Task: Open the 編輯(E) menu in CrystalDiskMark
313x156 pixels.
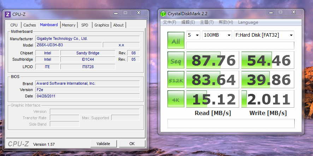Action: click(x=188, y=22)
